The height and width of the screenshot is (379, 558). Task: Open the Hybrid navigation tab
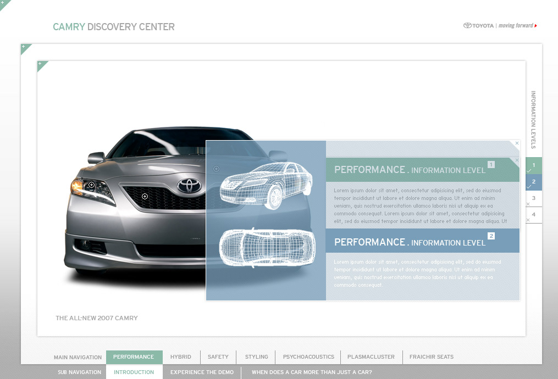point(181,357)
